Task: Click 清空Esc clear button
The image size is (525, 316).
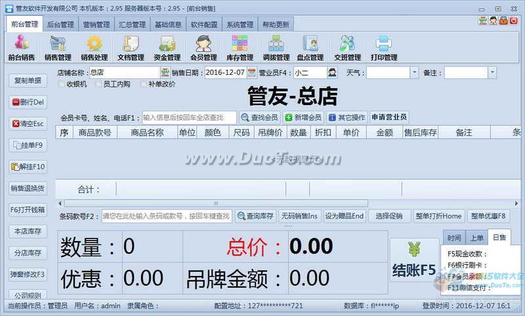Action: pos(28,124)
